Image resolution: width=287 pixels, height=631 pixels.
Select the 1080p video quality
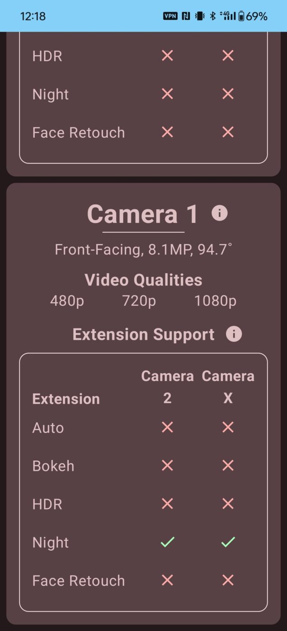216,300
